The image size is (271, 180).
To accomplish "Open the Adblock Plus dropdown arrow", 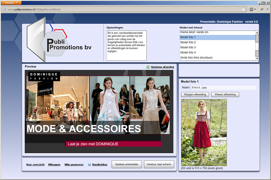I will [255, 9].
